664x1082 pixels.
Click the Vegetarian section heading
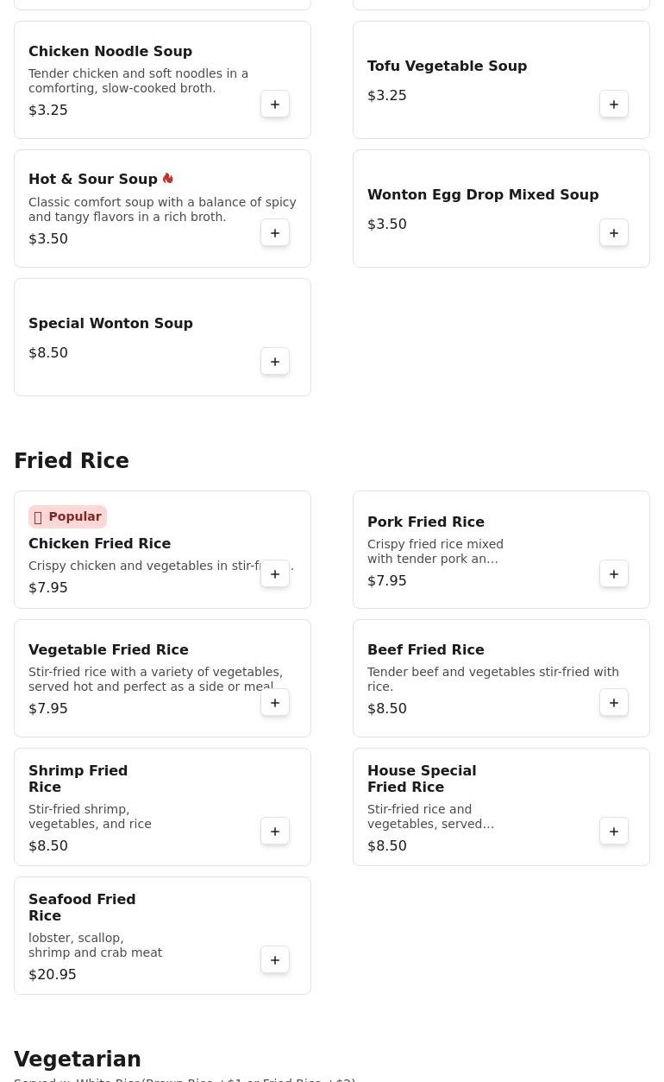point(78,1060)
